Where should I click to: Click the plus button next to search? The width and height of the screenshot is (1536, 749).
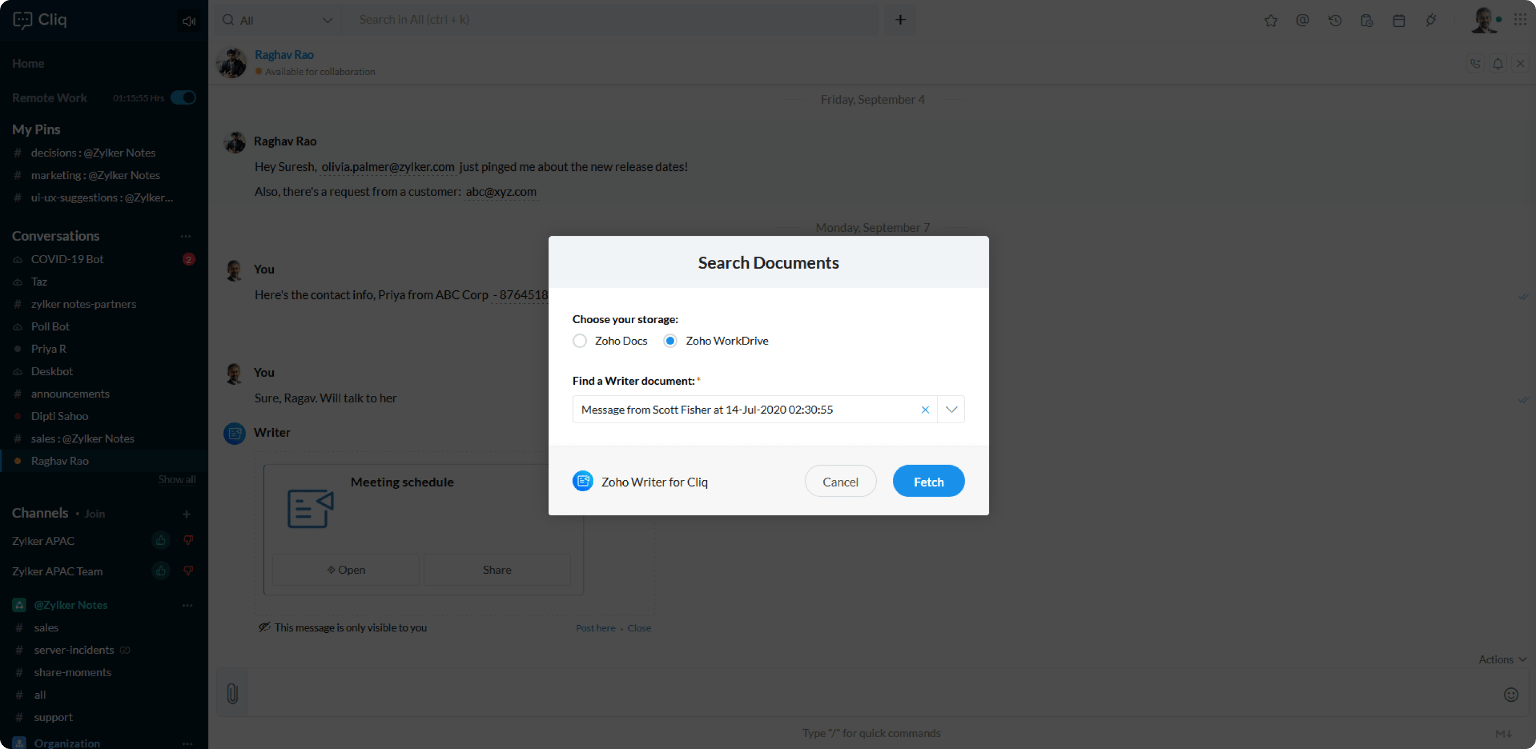click(900, 20)
